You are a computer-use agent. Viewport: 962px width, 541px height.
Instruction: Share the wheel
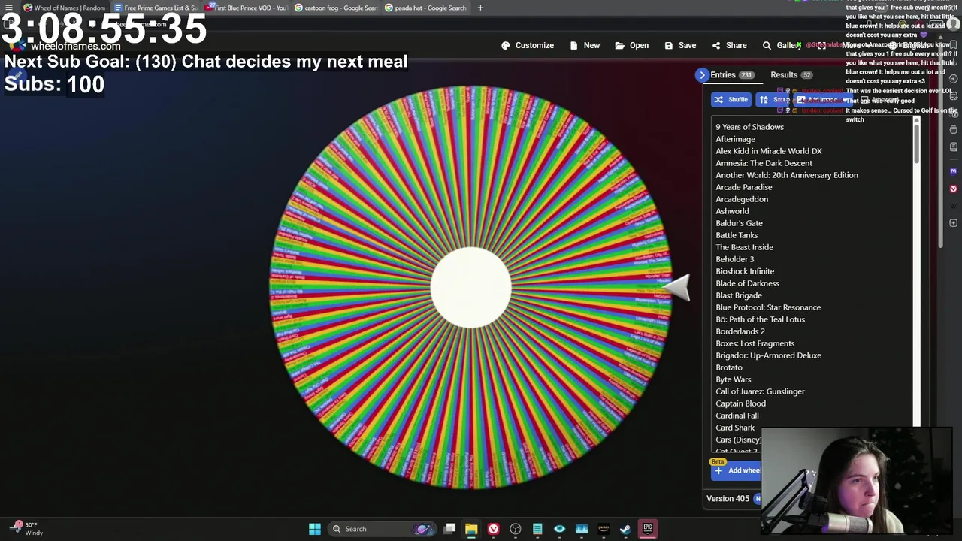729,45
